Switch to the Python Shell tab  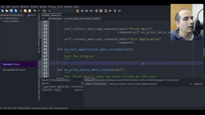tap(146, 80)
